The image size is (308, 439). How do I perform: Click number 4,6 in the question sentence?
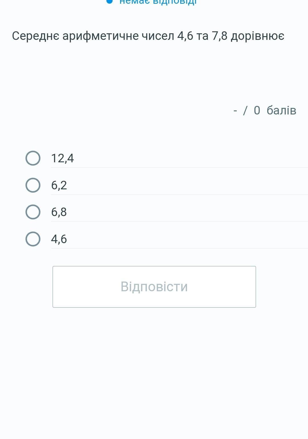tap(185, 36)
